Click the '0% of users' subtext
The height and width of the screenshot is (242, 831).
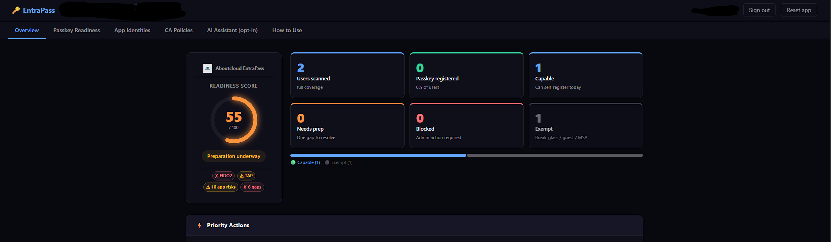coord(428,87)
